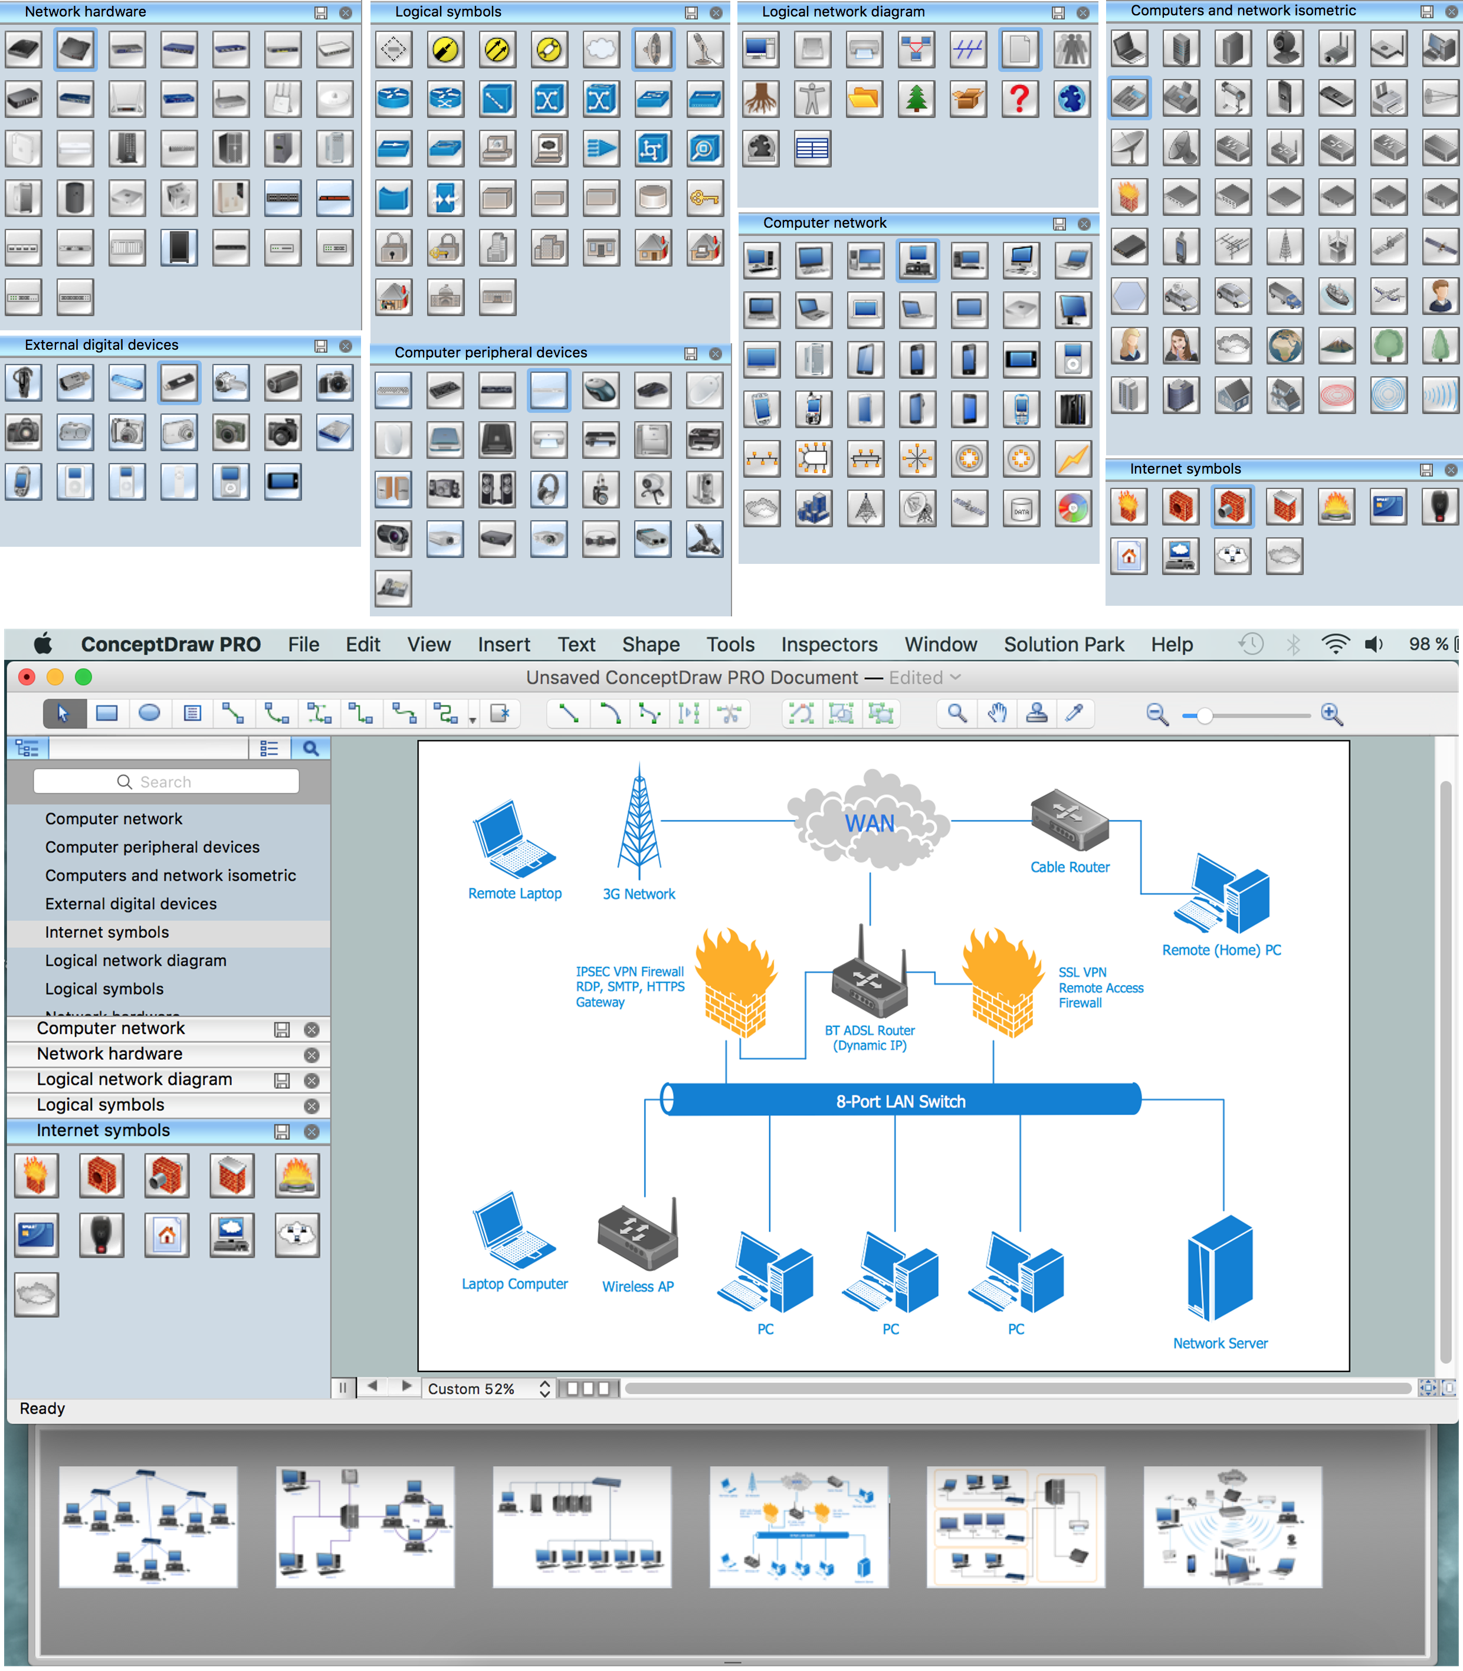Select the Network Server shape on canvas
Image resolution: width=1463 pixels, height=1671 pixels.
(1220, 1268)
